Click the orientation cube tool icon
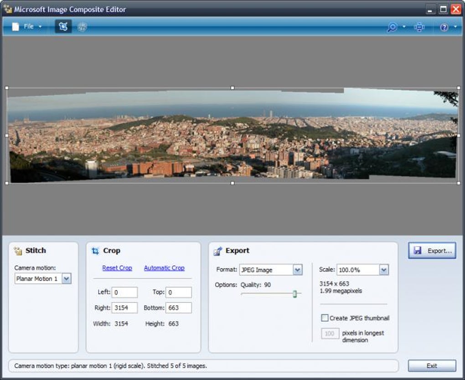Image resolution: width=465 pixels, height=380 pixels. tap(82, 27)
